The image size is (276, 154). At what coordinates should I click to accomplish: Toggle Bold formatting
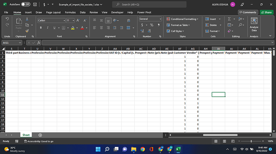pyautogui.click(x=41, y=28)
